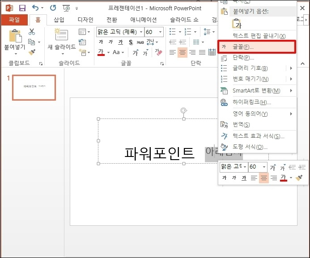Toggle underline in ribbon font group
310x258 pixels.
point(121,42)
